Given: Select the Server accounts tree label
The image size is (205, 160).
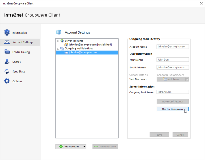Looking at the screenshot, I should [74, 41].
